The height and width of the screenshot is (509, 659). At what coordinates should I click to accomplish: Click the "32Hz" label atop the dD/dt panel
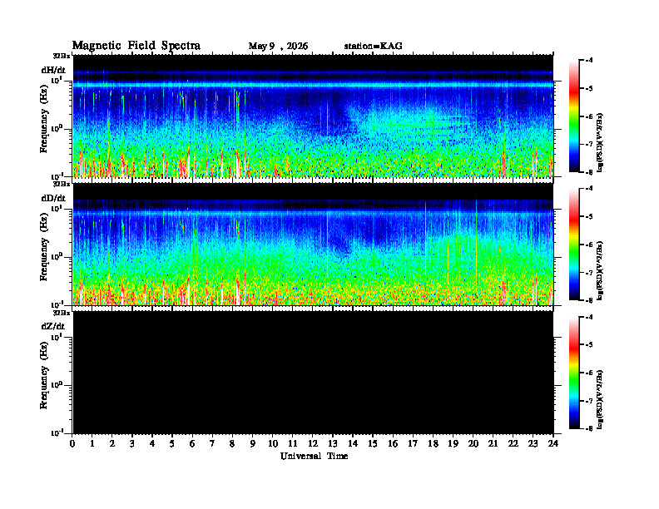[x=61, y=184]
